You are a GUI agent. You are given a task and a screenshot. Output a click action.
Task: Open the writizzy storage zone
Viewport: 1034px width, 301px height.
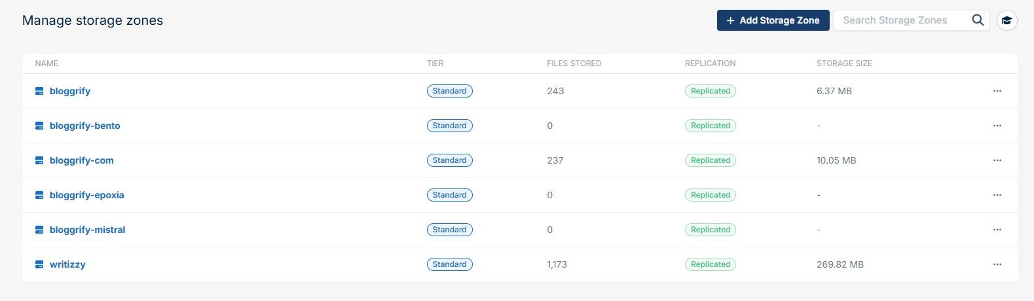67,264
